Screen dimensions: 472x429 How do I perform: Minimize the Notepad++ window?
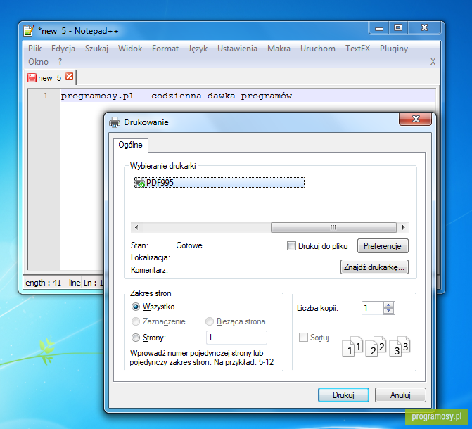(x=379, y=28)
